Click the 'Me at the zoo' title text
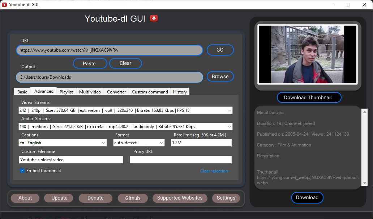 270,113
